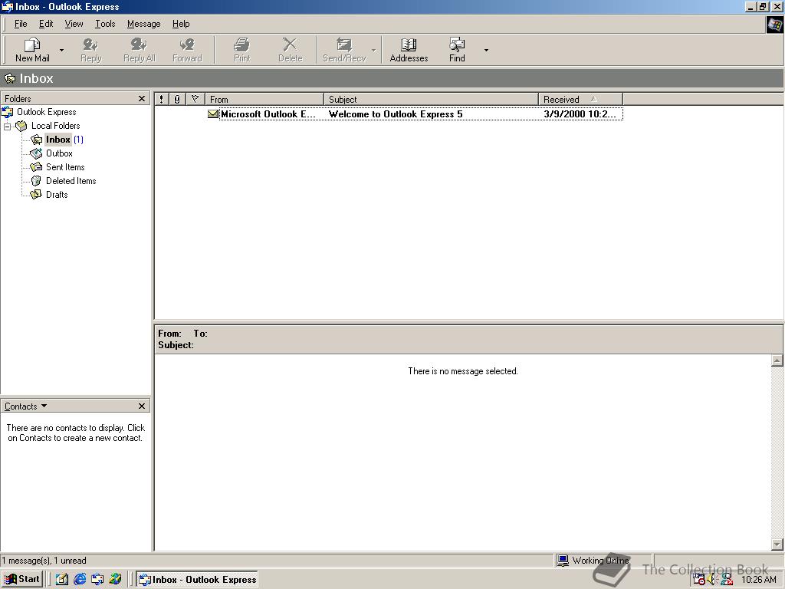Viewport: 785px width, 589px height.
Task: Click the fourth quick launch Windows icon
Action: 115,579
